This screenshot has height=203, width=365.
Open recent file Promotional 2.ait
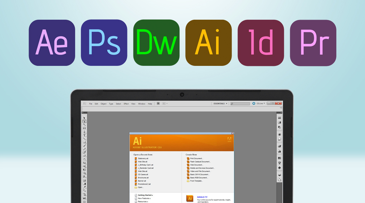(x=143, y=184)
